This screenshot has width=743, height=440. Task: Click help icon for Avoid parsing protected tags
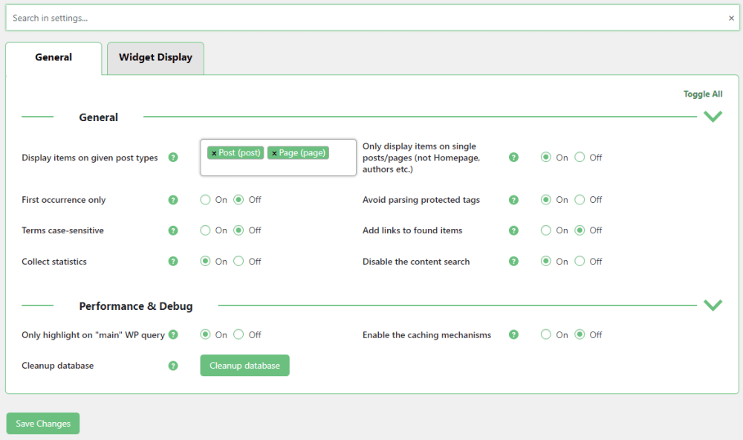click(x=513, y=200)
